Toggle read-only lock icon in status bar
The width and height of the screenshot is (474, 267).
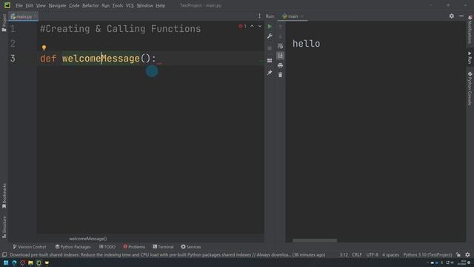click(458, 254)
